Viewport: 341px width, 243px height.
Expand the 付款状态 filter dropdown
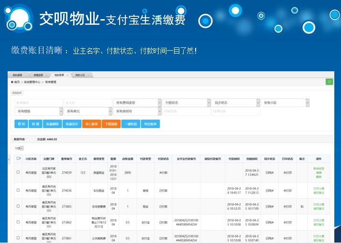(x=187, y=102)
